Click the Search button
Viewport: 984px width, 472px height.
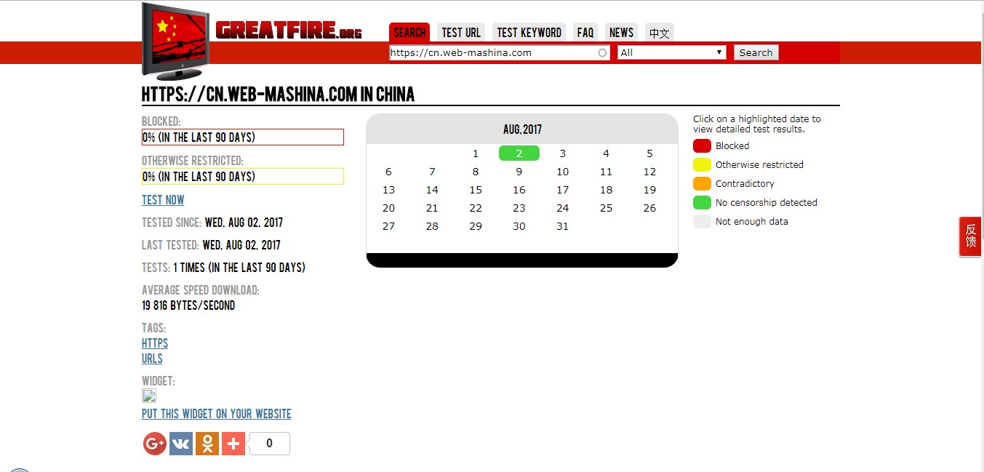click(756, 52)
